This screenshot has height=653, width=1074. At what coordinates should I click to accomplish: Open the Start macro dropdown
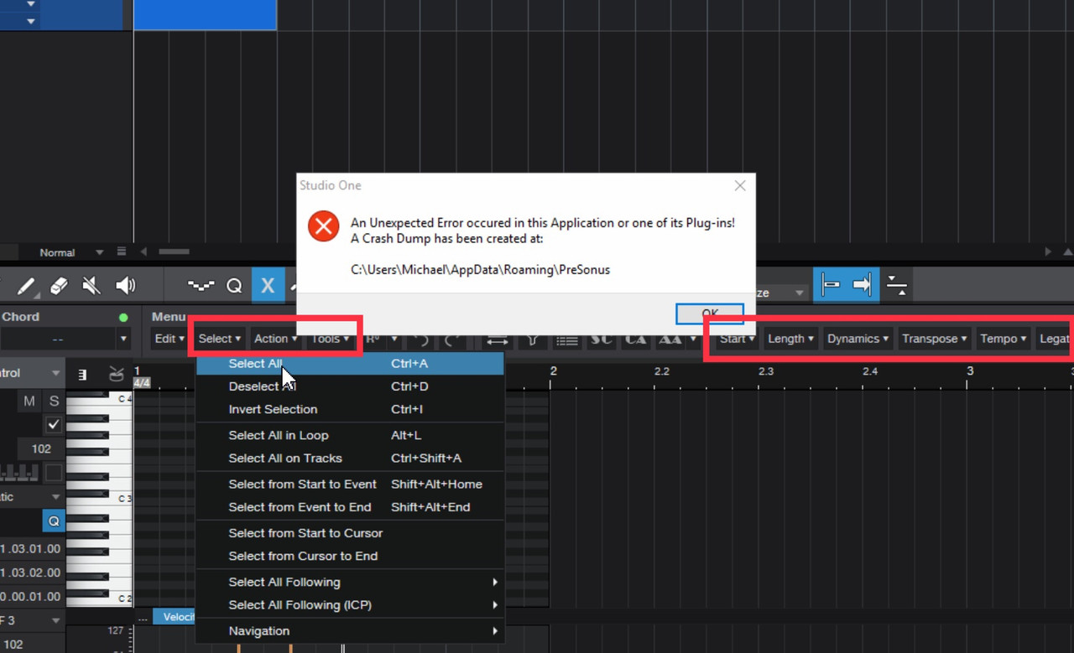[737, 339]
